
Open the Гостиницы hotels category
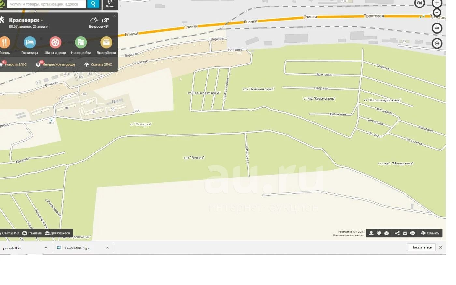point(30,45)
